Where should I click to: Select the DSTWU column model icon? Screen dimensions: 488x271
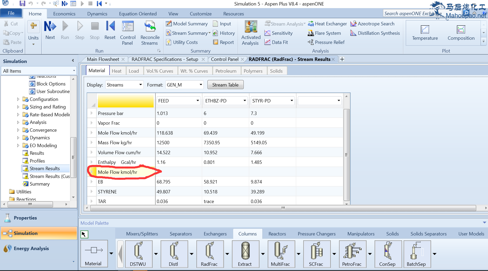pos(138,254)
